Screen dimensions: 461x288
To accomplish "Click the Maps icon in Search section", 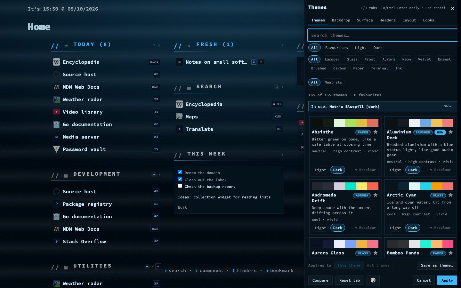I will pos(179,116).
